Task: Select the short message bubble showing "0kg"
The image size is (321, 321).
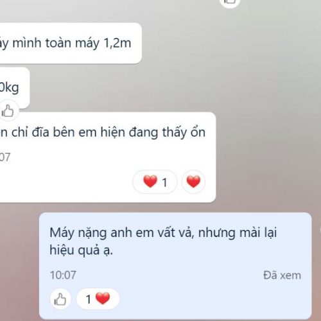Action: click(x=13, y=88)
